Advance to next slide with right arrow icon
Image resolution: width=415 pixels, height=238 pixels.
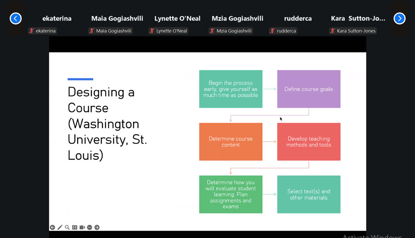point(97,227)
